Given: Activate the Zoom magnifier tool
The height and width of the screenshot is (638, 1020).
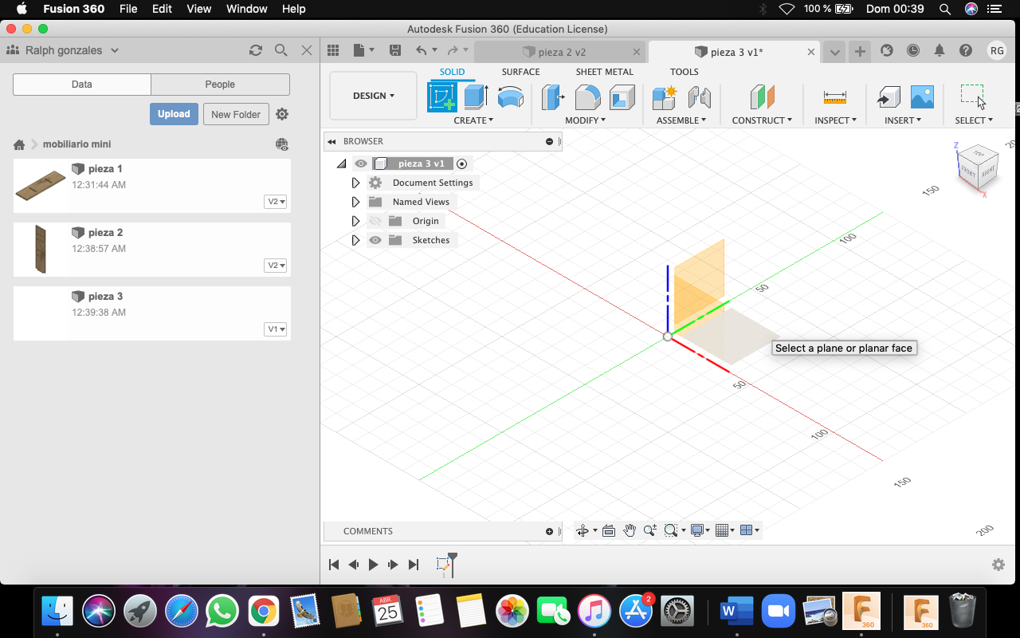Looking at the screenshot, I should [650, 530].
